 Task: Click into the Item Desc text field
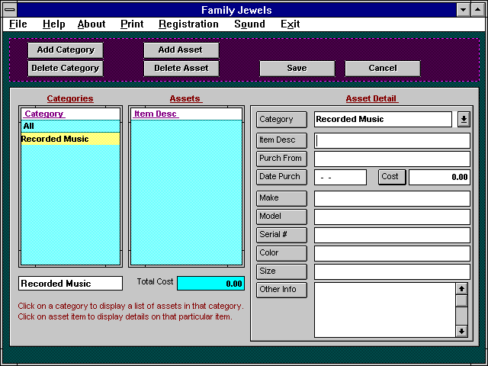click(392, 140)
